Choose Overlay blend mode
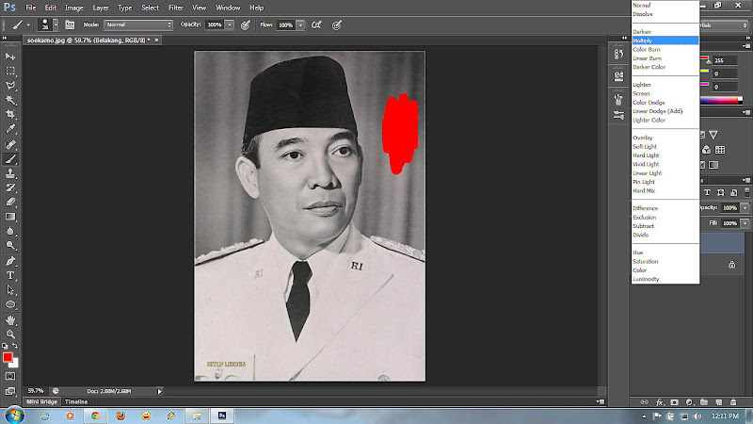 point(665,138)
